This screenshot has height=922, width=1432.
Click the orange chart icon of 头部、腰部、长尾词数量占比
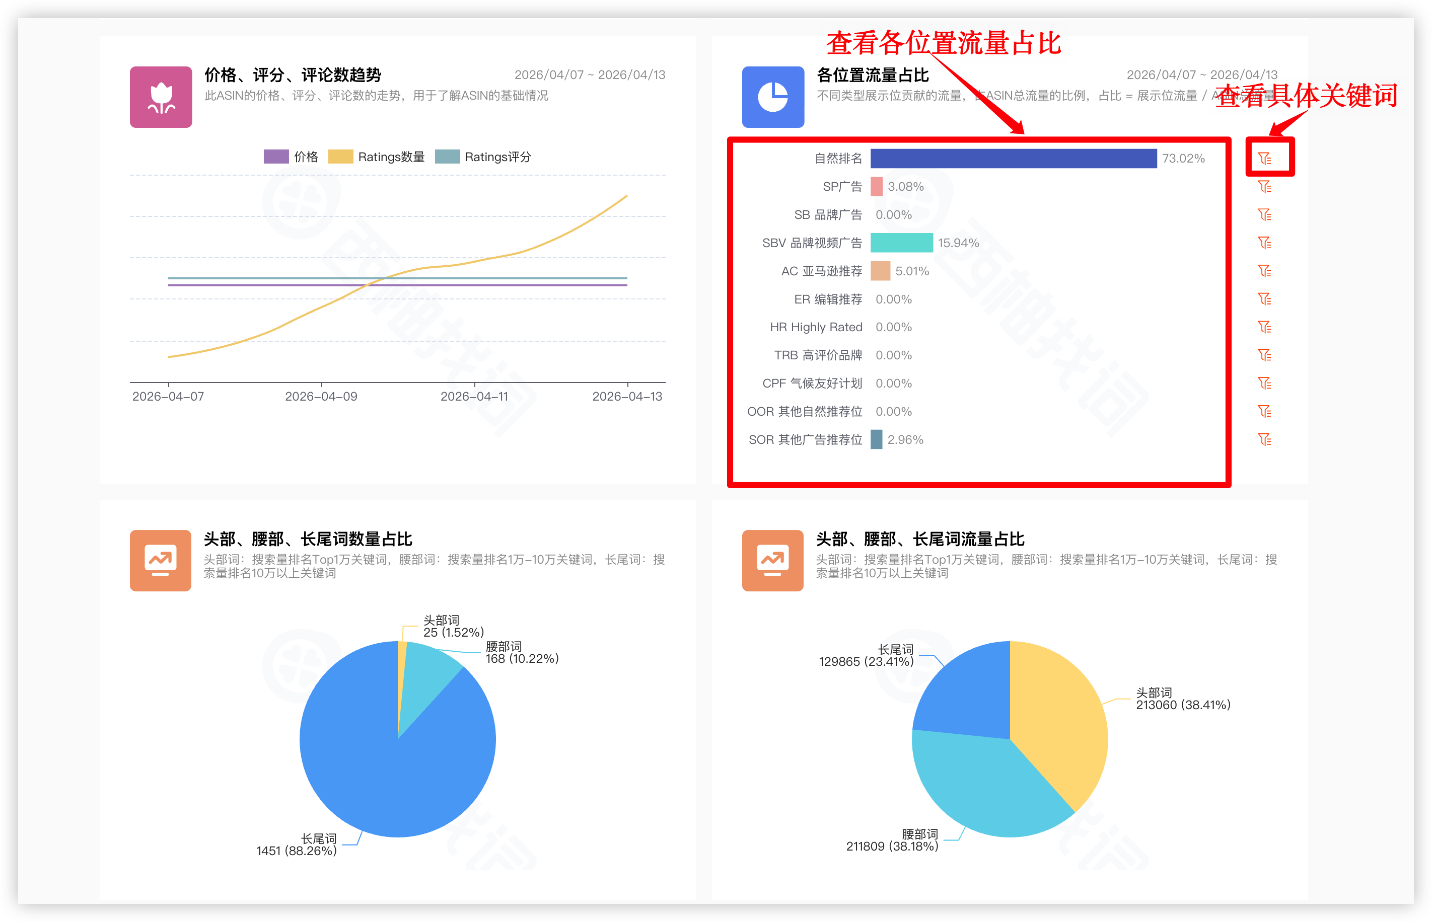(160, 561)
